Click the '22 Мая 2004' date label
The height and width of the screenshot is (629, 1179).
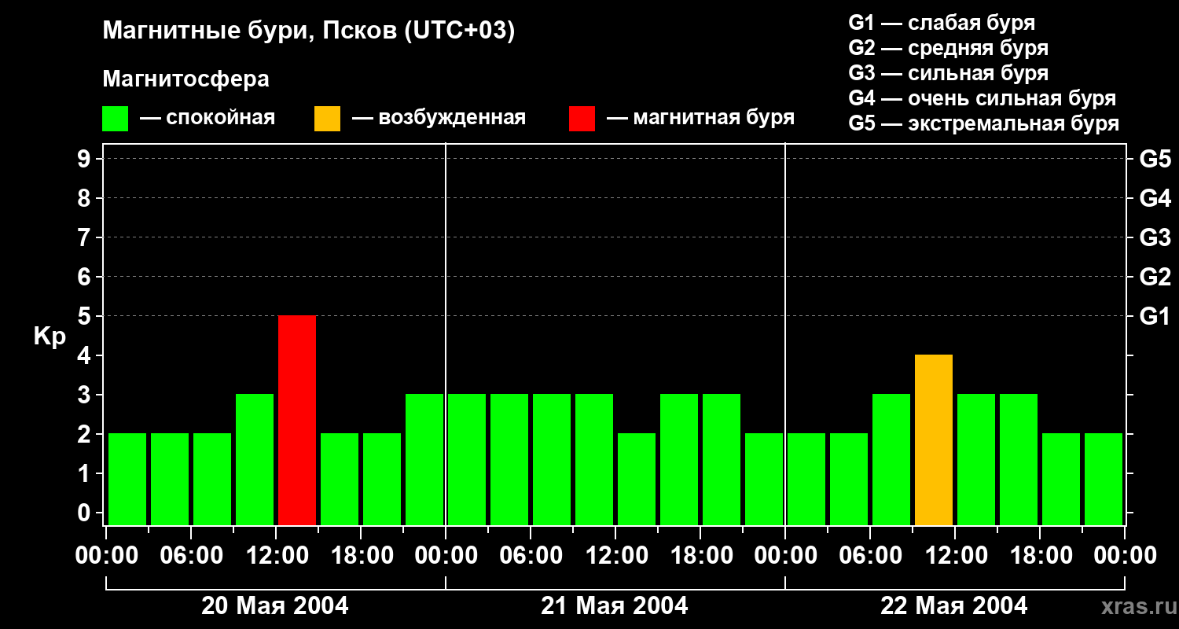pos(954,605)
